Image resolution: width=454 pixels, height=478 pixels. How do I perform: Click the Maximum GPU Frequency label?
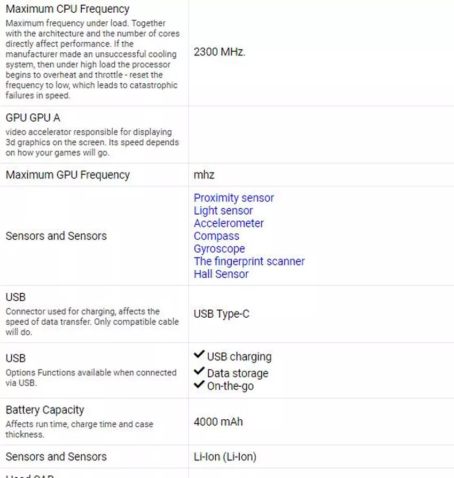(67, 175)
